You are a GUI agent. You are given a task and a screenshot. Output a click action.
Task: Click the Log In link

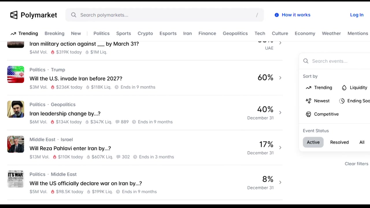click(357, 15)
